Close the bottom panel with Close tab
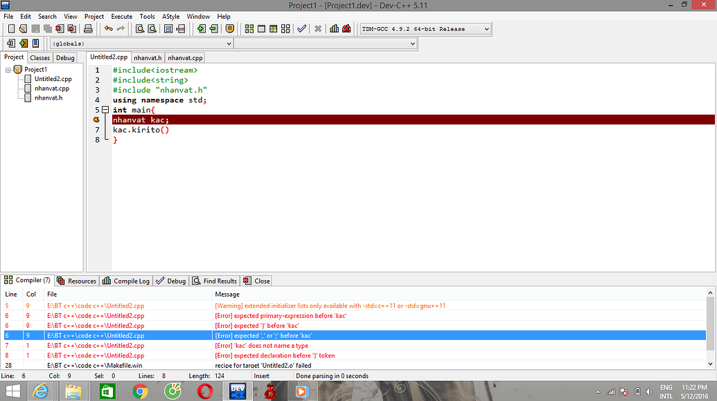717x401 pixels. tap(256, 281)
